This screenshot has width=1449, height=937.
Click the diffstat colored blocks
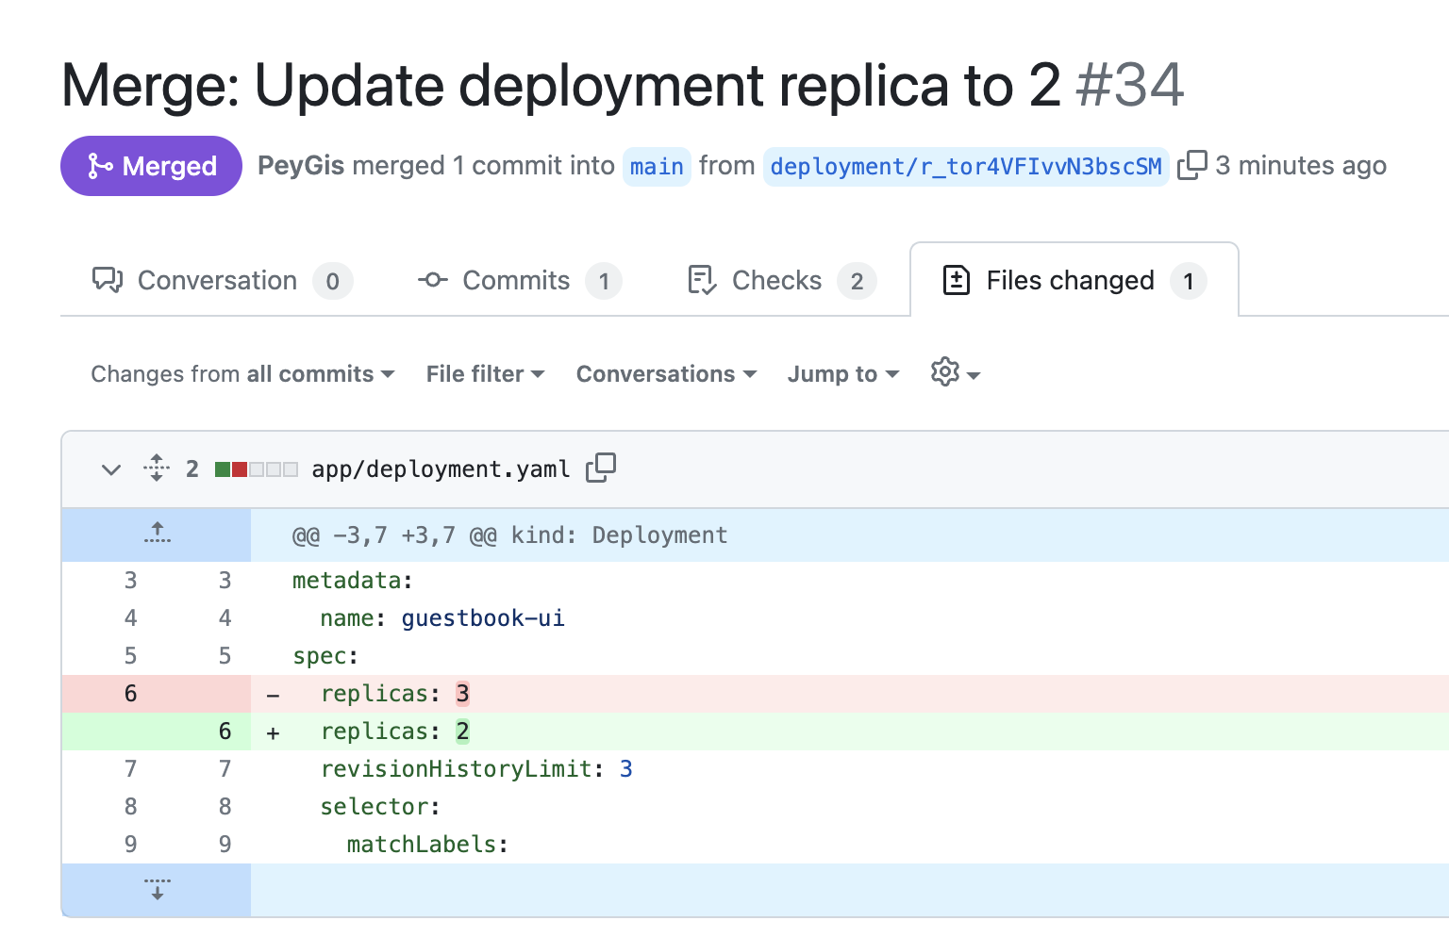tap(256, 469)
